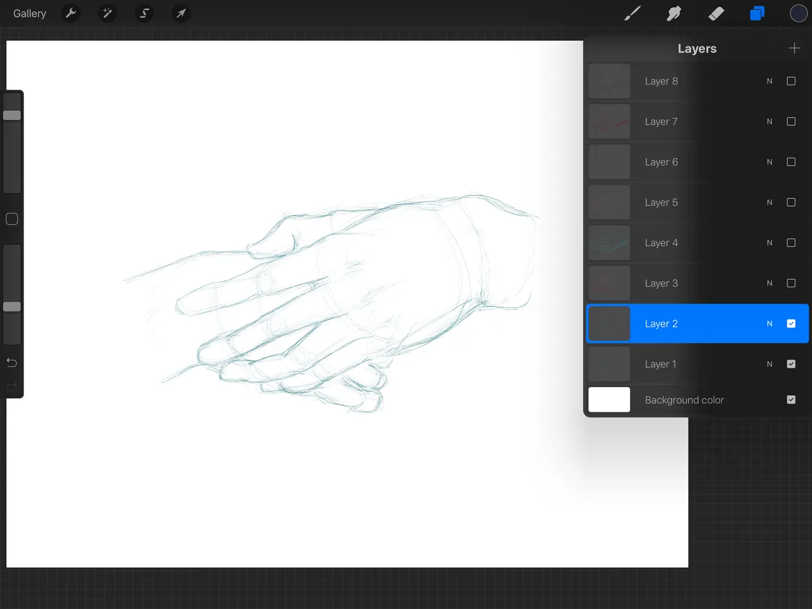Tap the Layer 3 thumbnail
The height and width of the screenshot is (609, 812).
[x=609, y=283]
